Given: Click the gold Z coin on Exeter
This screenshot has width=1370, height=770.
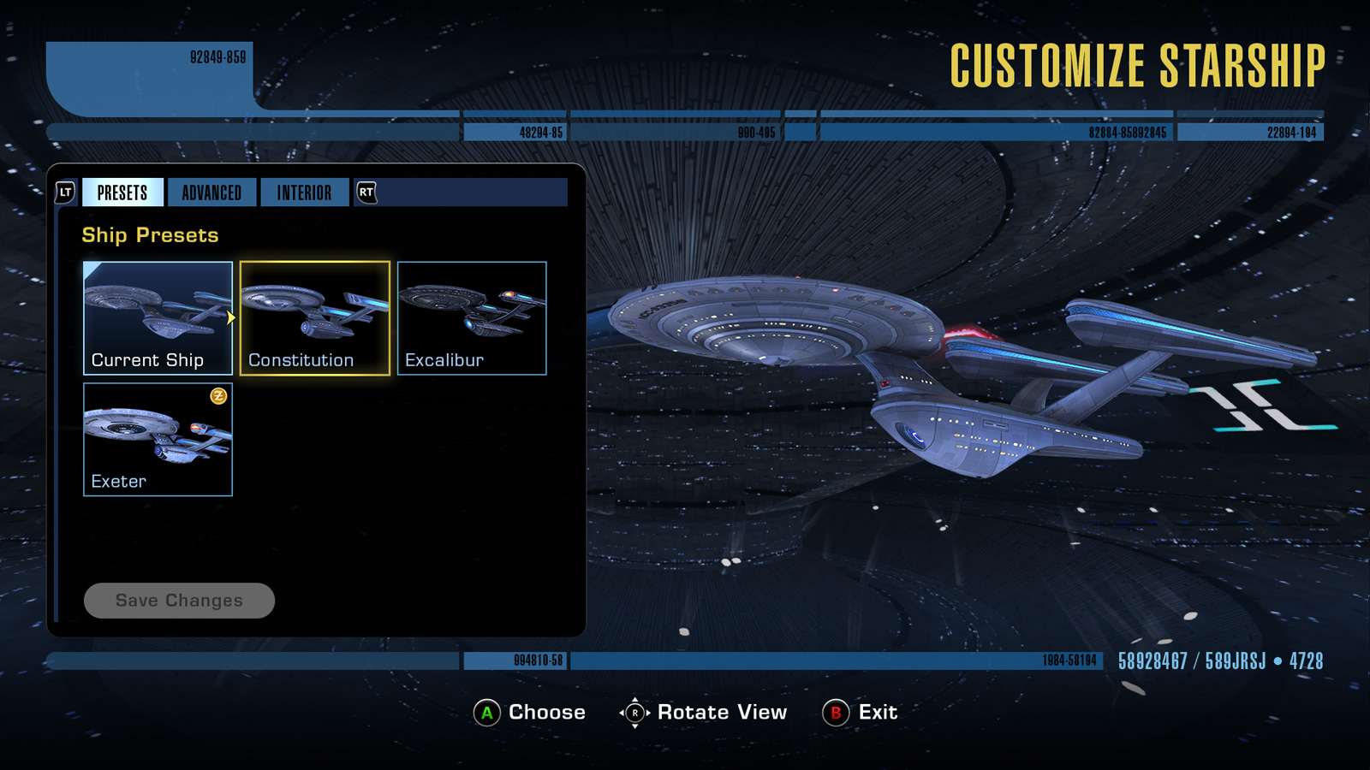Looking at the screenshot, I should point(218,396).
